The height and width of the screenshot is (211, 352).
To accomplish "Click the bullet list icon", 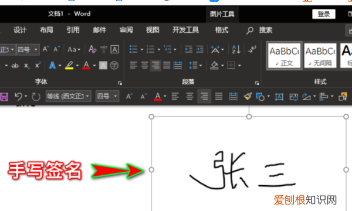I will coord(133,49).
